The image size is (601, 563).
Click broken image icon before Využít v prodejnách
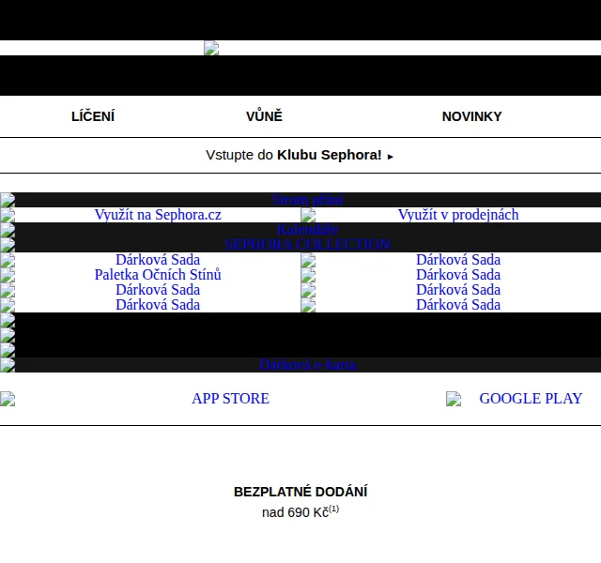[x=308, y=215]
